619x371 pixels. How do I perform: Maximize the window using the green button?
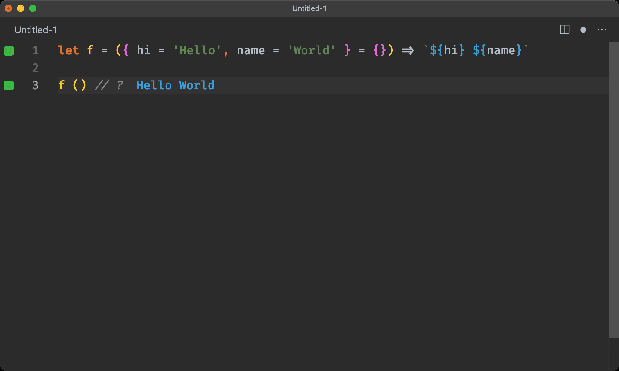click(33, 8)
